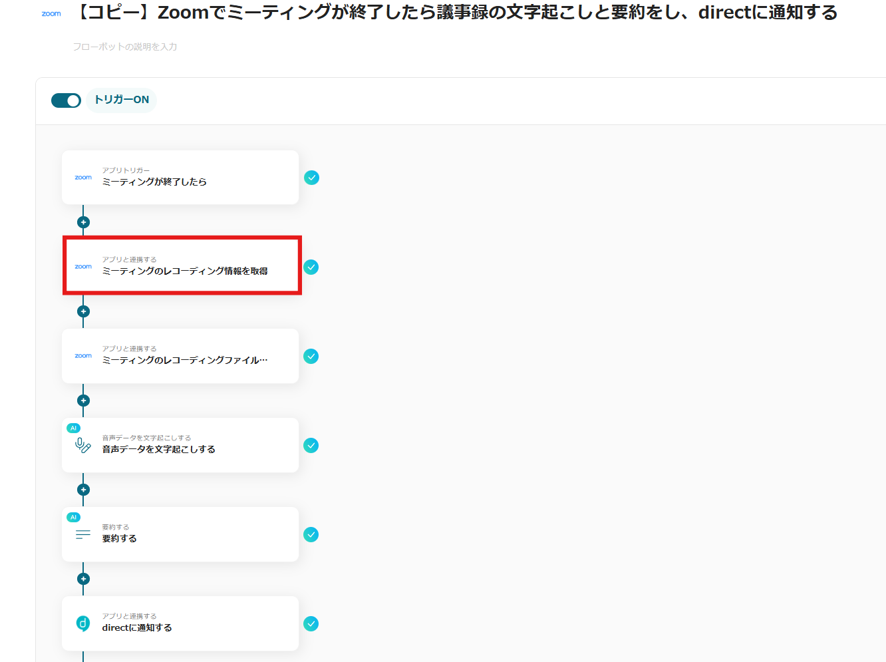
Task: Add step below ミーティングが終了したら trigger
Action: click(83, 222)
